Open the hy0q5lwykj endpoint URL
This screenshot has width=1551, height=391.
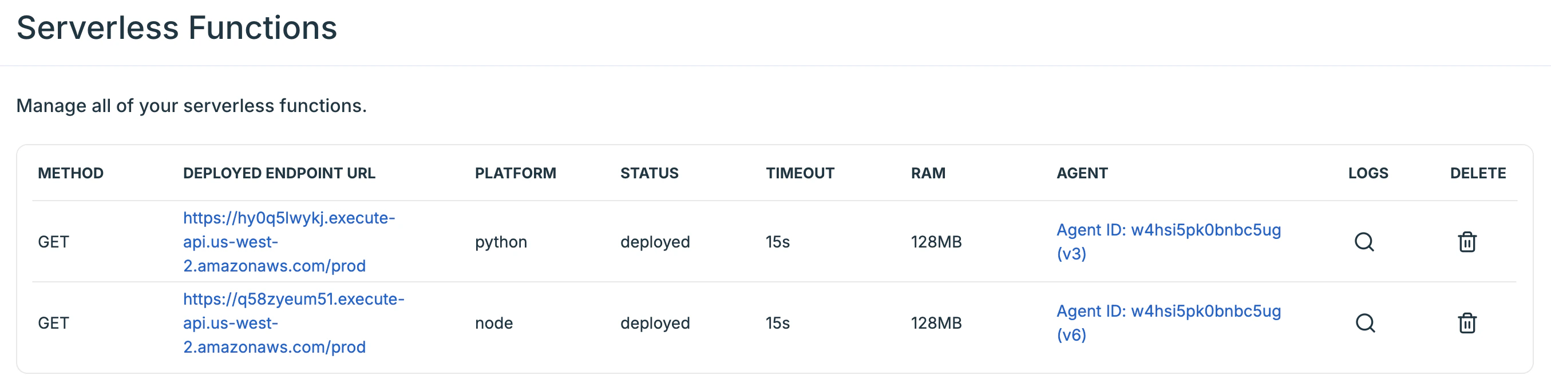(x=289, y=241)
